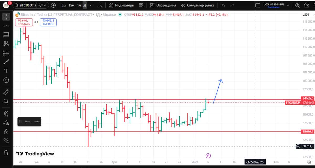Open the emoji icons tool
Viewport: 315px width, 168px height.
click(x=6, y=80)
